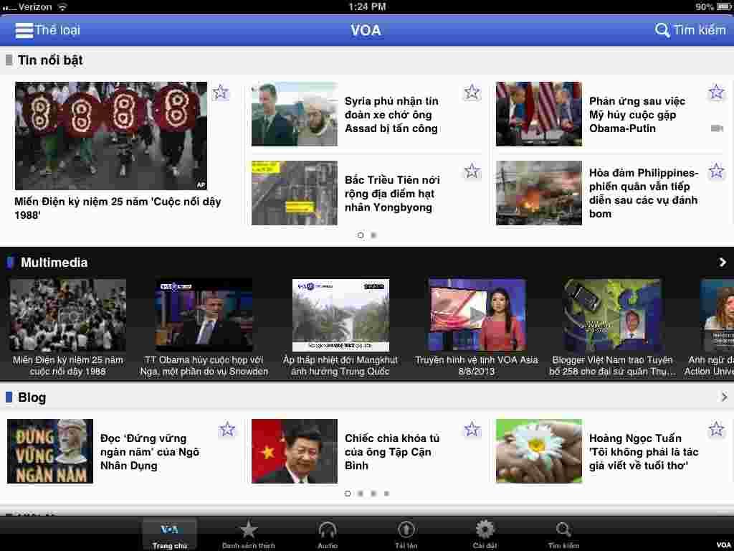The height and width of the screenshot is (551, 734).
Task: Play the Blogger Việt Nam Tuyên bố 258 video
Action: tap(613, 315)
